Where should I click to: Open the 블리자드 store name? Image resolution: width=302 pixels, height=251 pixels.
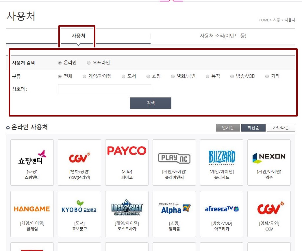coord(222,177)
